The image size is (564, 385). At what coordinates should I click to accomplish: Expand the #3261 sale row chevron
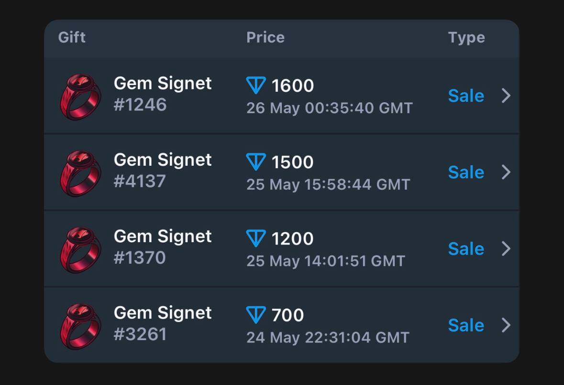[506, 325]
